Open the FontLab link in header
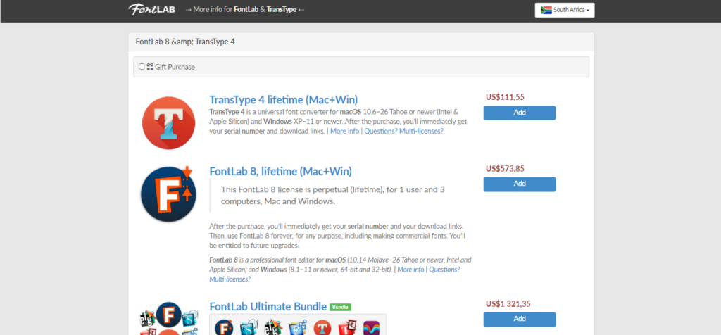This screenshot has width=721, height=335. (x=244, y=10)
